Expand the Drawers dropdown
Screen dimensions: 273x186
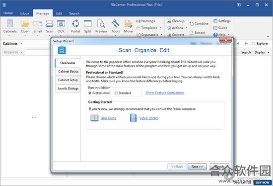pos(22,52)
